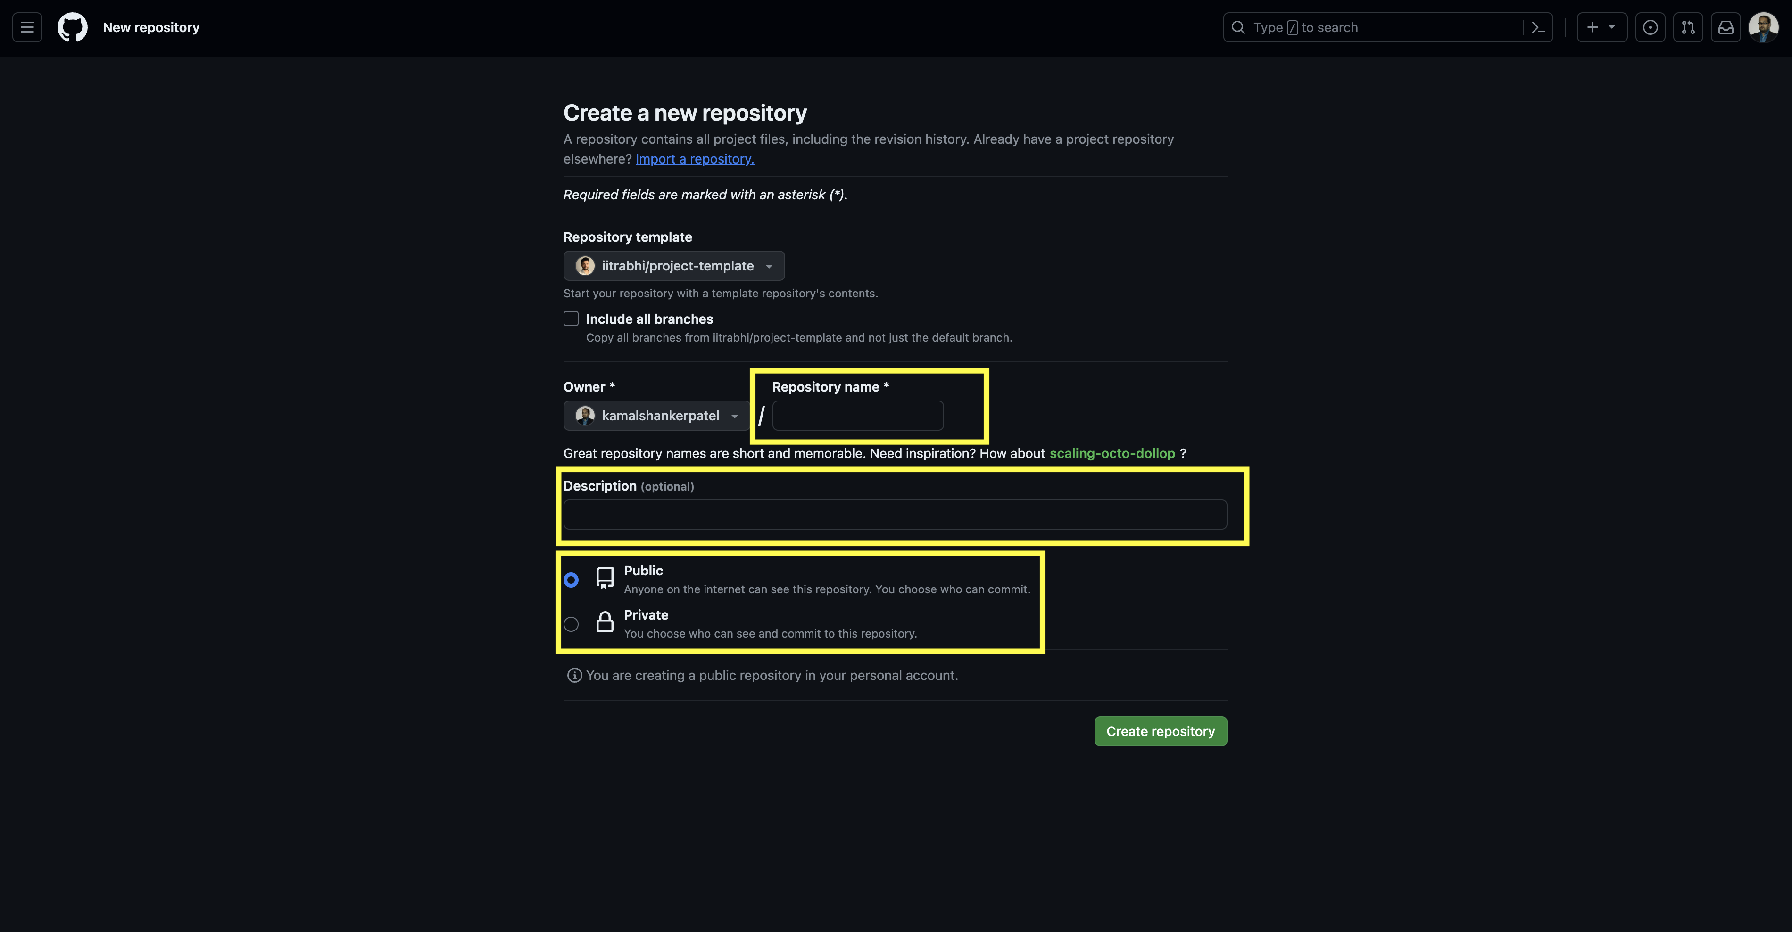Use the suggested name scaling-octo-dollop
Image resolution: width=1792 pixels, height=932 pixels.
point(1112,453)
